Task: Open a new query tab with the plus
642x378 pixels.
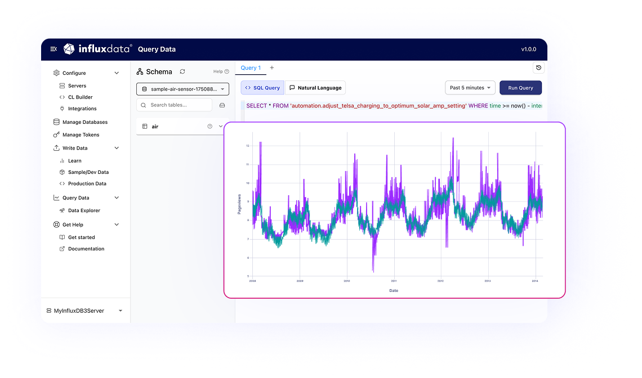Action: tap(271, 67)
